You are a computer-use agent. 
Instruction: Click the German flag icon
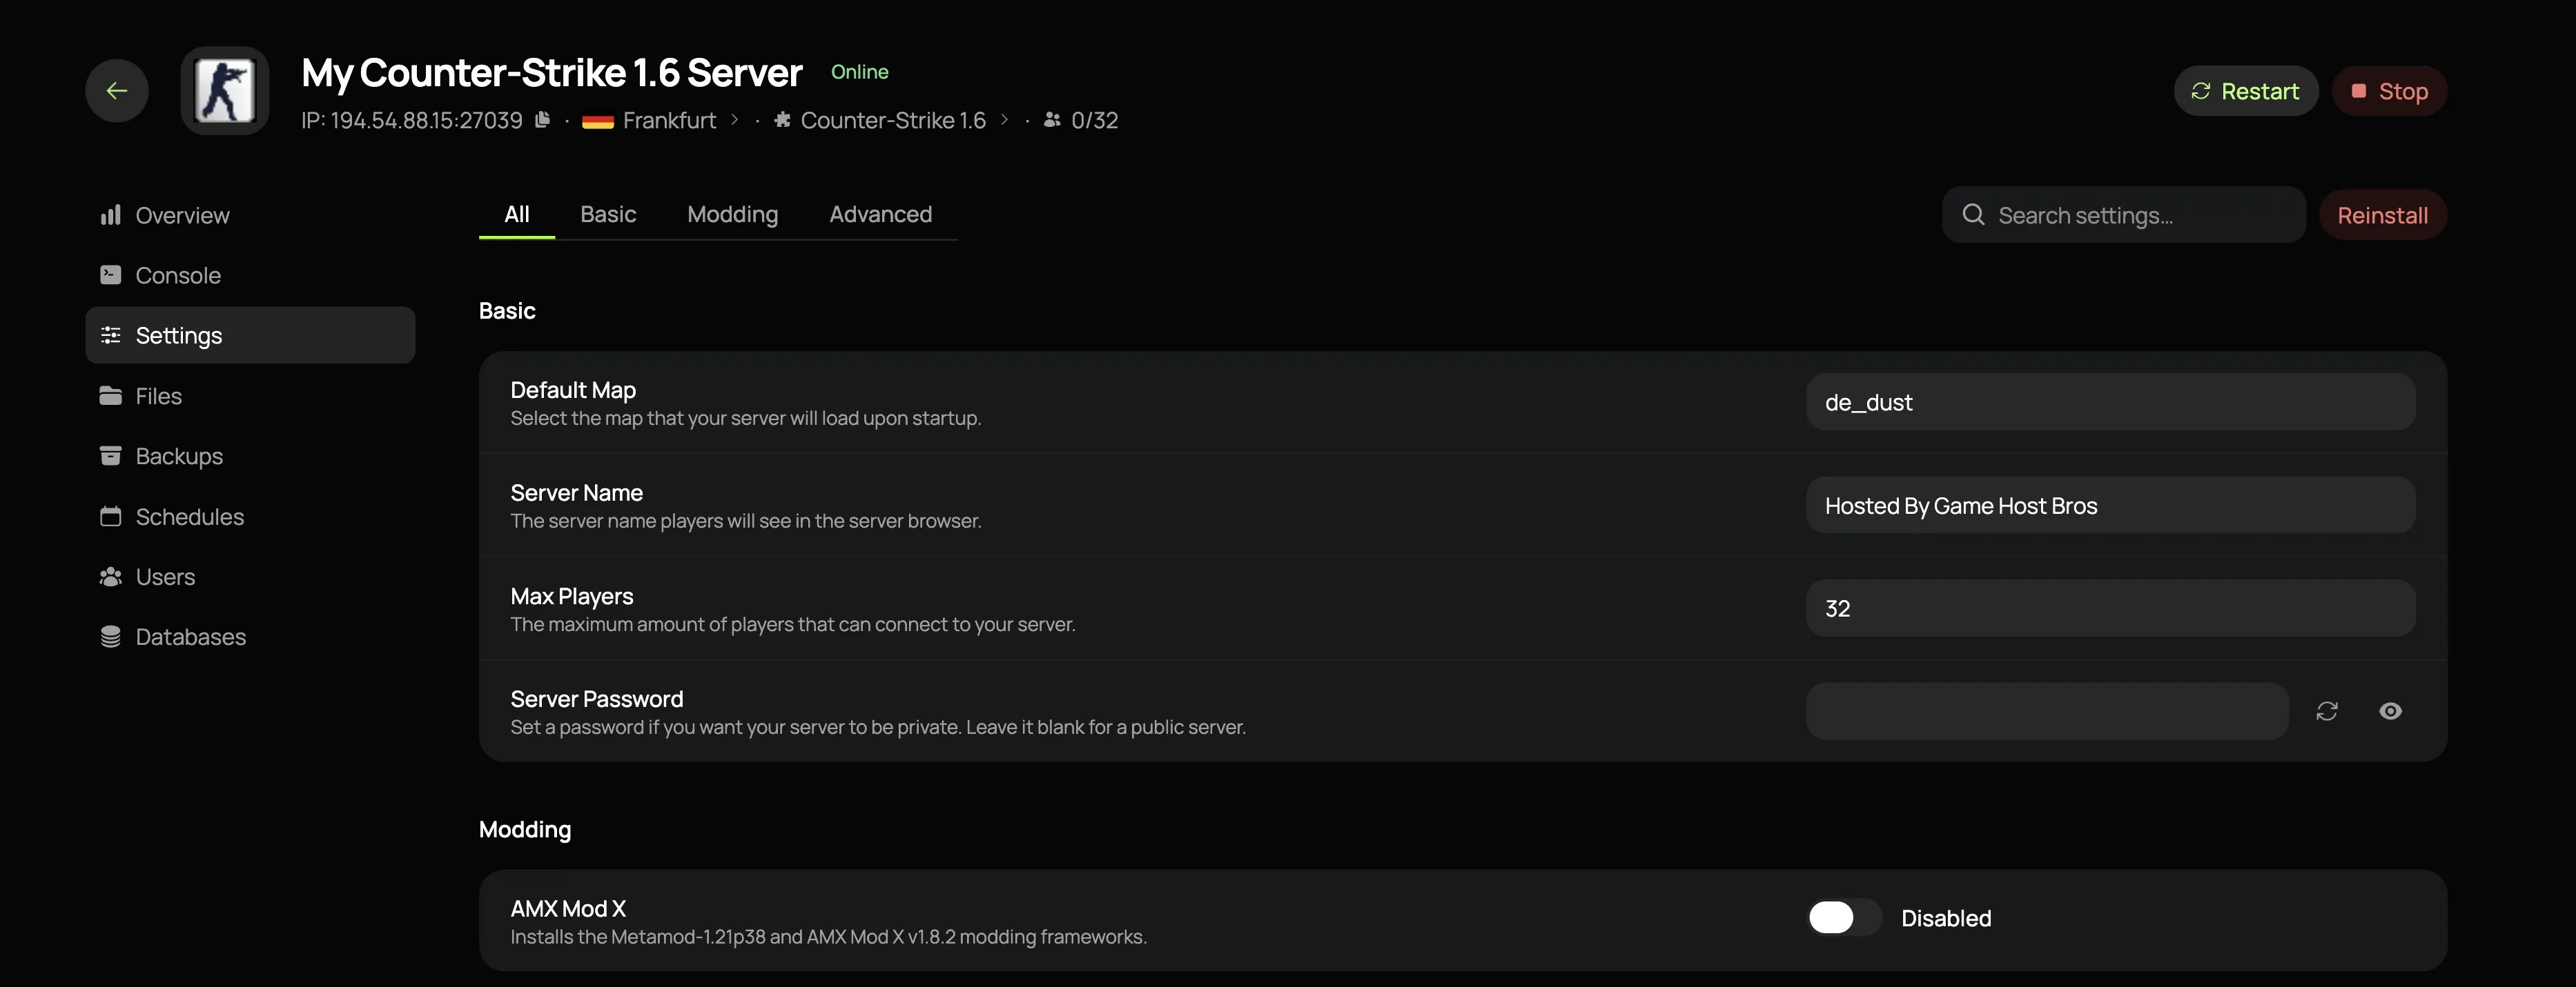(x=598, y=121)
